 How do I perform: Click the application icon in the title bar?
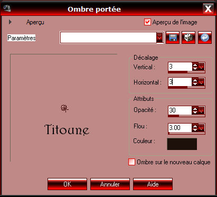coord(7,8)
